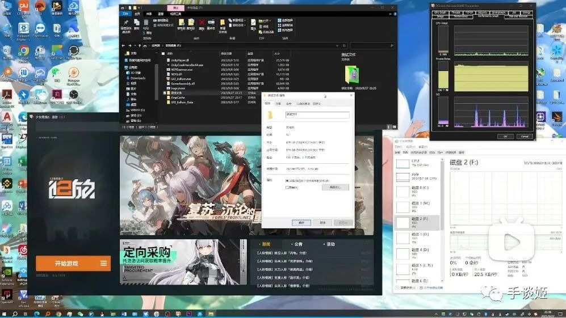Tick the Hidden checkbox in the properties dialog

[x=287, y=188]
